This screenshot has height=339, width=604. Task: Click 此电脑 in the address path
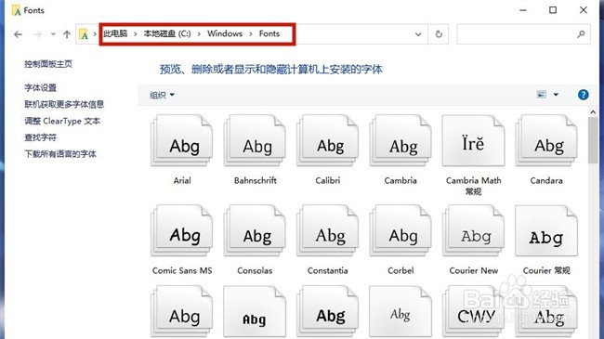click(115, 33)
